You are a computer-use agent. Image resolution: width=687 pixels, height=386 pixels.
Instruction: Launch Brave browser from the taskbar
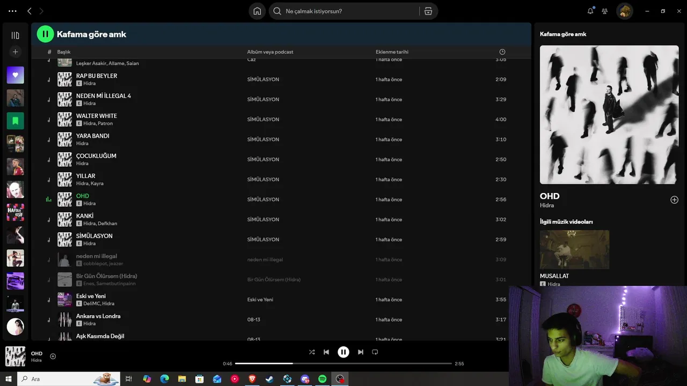(x=252, y=379)
